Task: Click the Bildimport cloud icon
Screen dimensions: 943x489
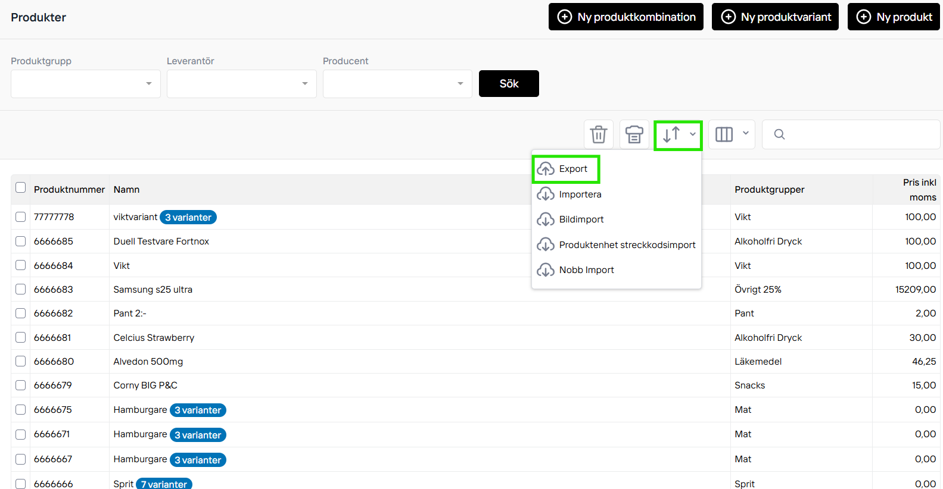Action: pyautogui.click(x=546, y=220)
